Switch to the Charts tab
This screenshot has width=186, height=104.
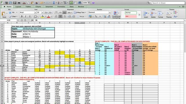[x=38, y=7]
